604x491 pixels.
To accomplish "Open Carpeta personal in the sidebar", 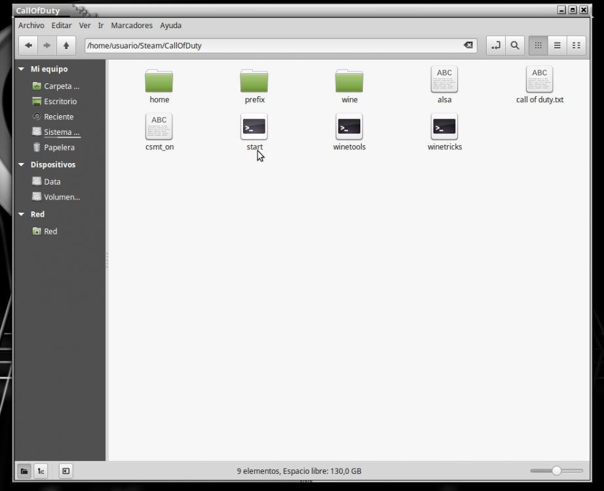I will pyautogui.click(x=56, y=86).
